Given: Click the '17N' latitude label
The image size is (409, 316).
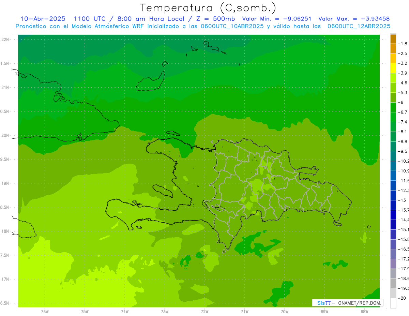Looking at the screenshot, I should [x=5, y=279].
